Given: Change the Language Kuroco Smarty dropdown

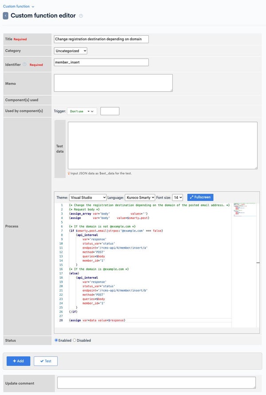Looking at the screenshot, I should 140,198.
